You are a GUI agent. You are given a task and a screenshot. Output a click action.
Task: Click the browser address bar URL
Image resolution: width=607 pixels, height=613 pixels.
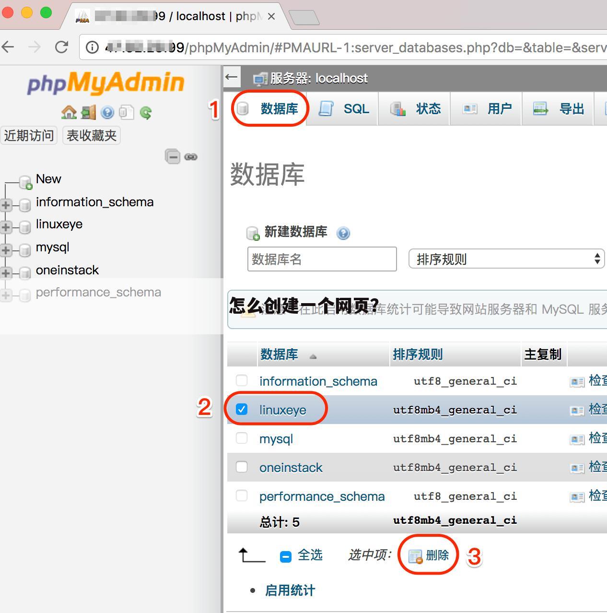(355, 47)
